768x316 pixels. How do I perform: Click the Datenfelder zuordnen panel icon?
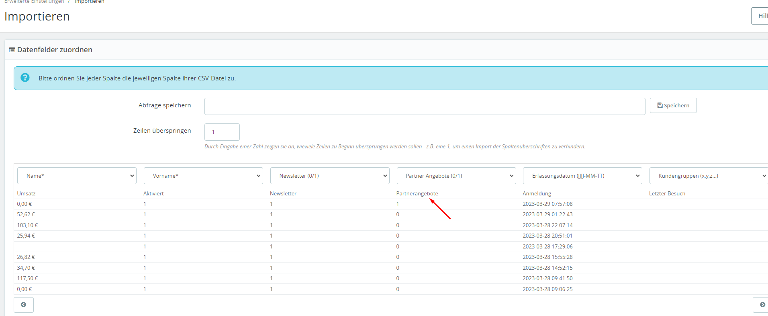click(x=12, y=50)
